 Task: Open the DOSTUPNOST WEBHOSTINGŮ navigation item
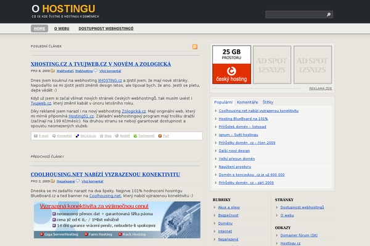pos(106,28)
